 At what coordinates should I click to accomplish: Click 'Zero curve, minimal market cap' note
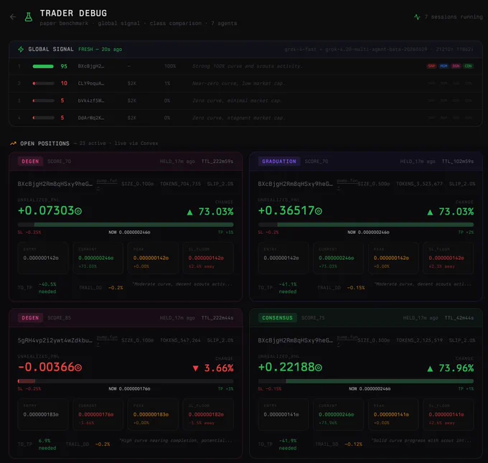237,100
